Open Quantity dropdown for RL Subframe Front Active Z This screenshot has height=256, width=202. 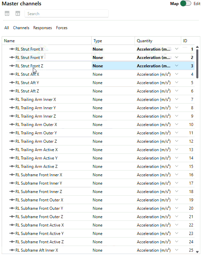(x=177, y=242)
